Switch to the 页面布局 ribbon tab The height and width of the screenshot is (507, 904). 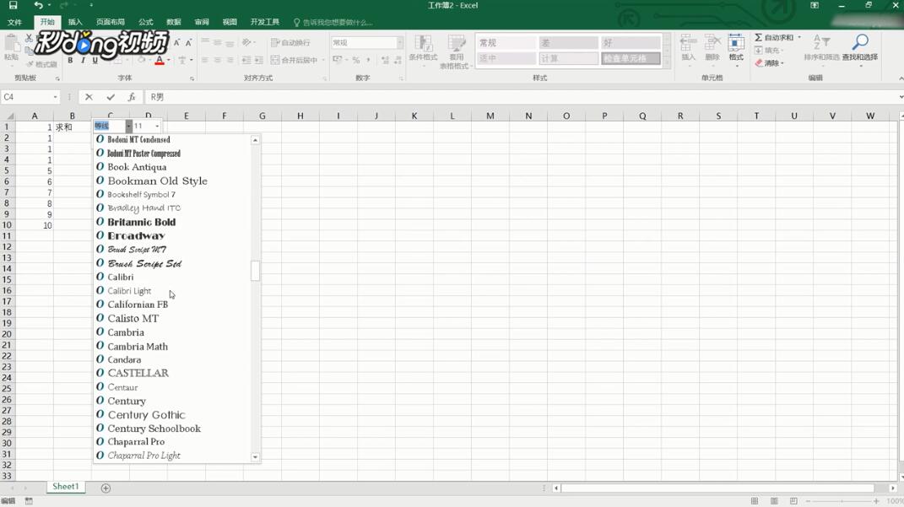click(x=110, y=22)
